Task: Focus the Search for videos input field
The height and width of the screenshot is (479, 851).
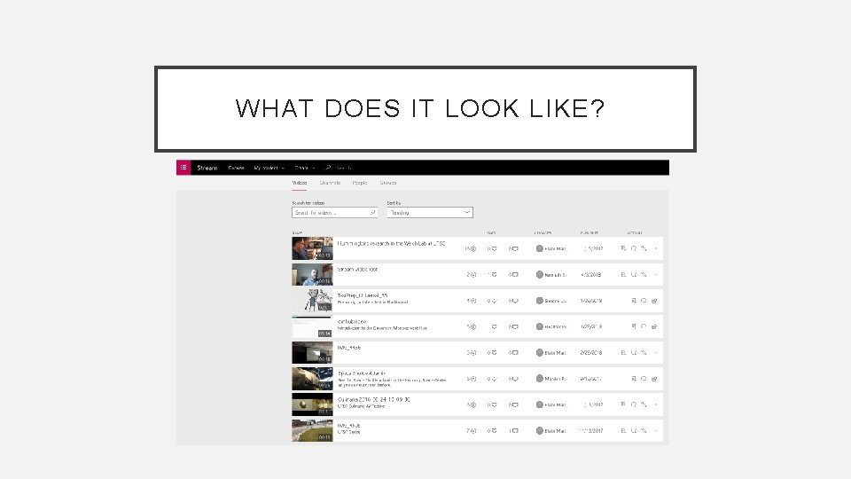Action: 334,212
